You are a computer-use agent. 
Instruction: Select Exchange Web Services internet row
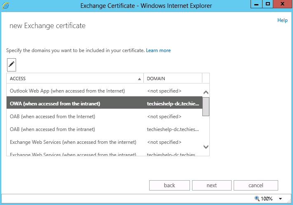[104, 142]
